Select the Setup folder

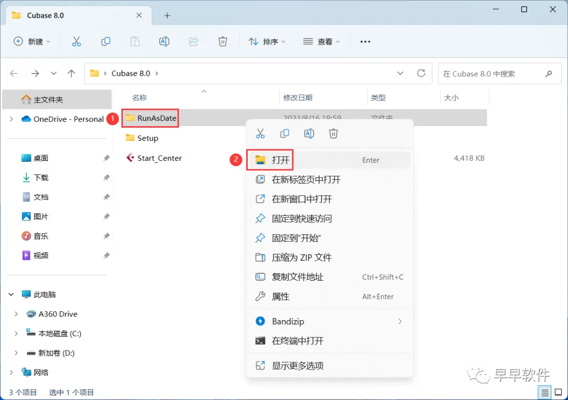(142, 138)
